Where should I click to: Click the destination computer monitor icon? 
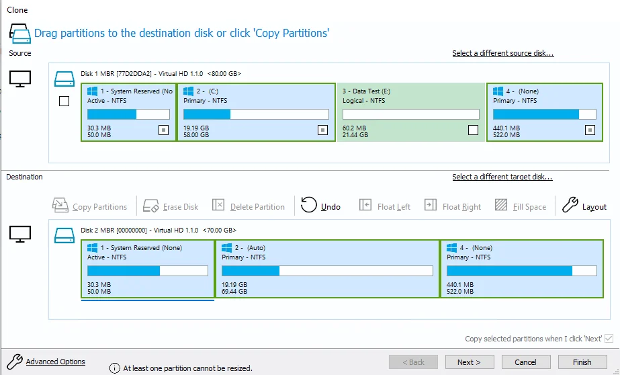(x=20, y=234)
